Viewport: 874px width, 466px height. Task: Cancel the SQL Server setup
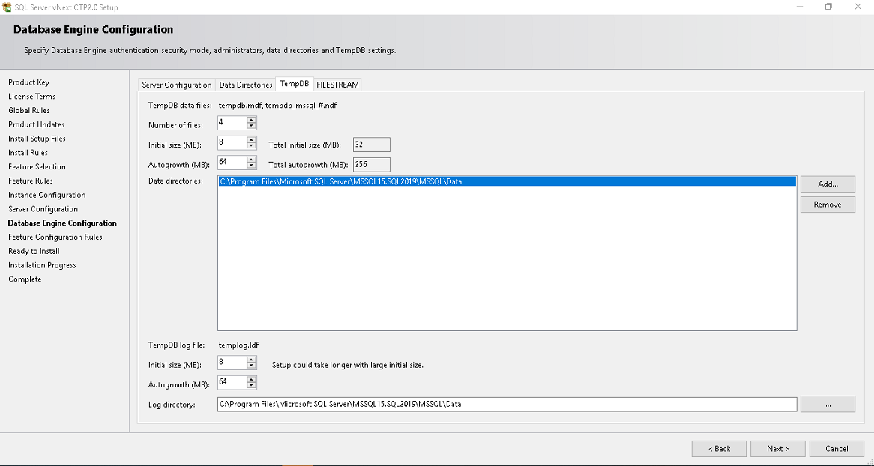coord(837,449)
